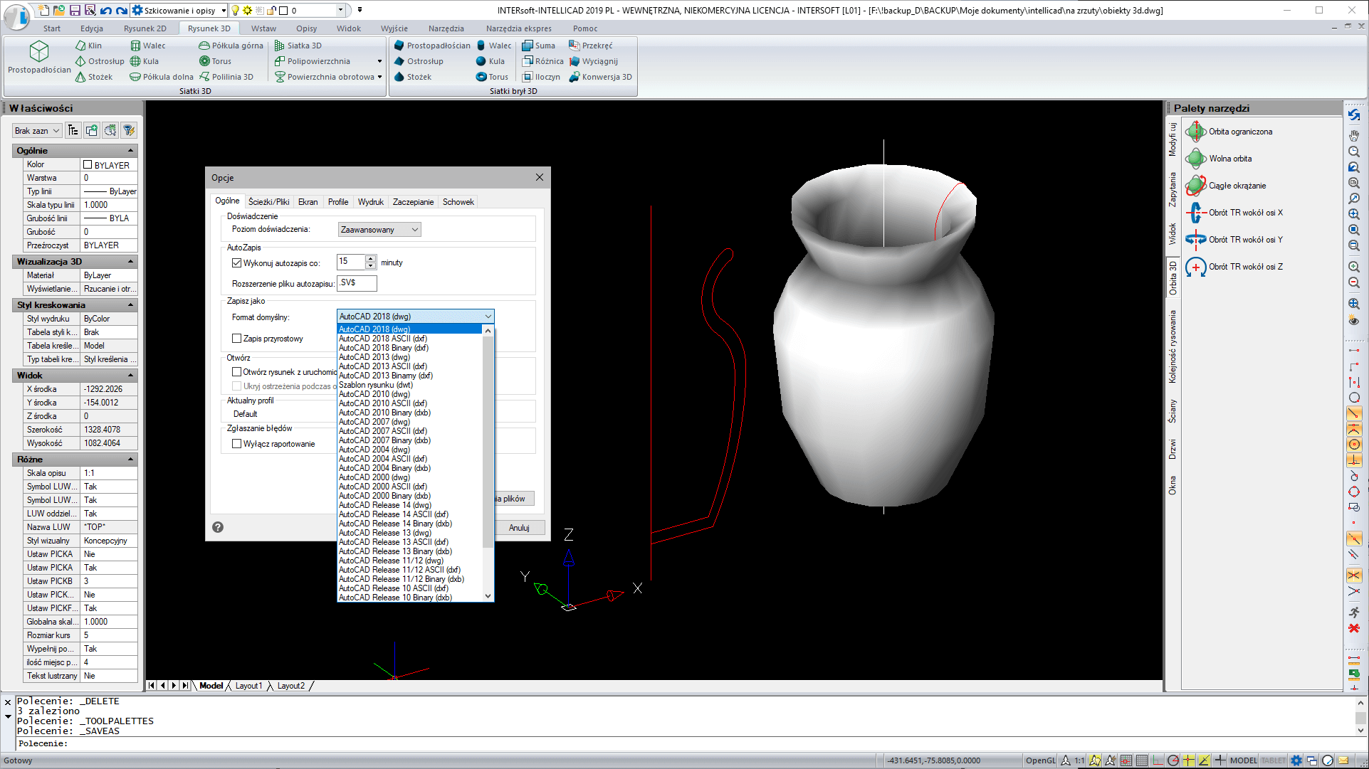The height and width of the screenshot is (769, 1369).
Task: Open the Ściany vertical palette tab
Action: pos(1172,411)
